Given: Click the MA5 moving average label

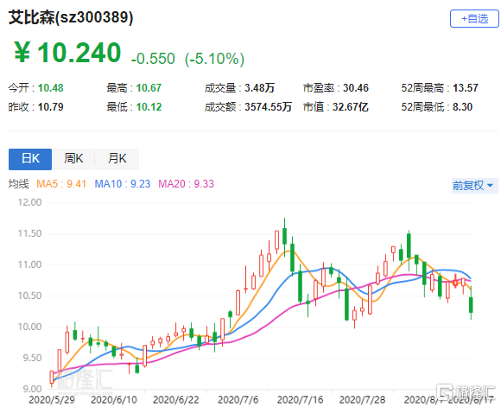Looking at the screenshot, I should (x=61, y=184).
